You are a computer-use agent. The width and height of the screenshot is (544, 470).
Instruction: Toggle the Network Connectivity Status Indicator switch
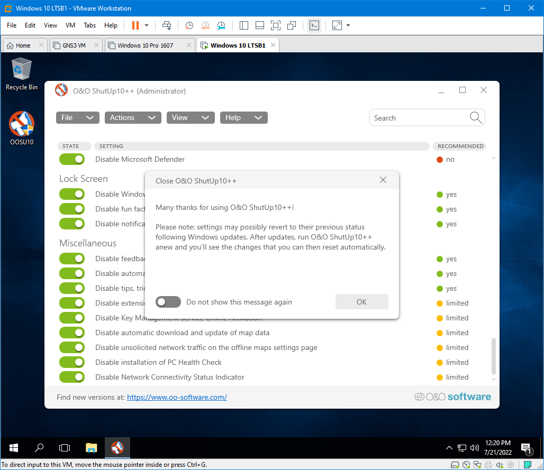[72, 377]
